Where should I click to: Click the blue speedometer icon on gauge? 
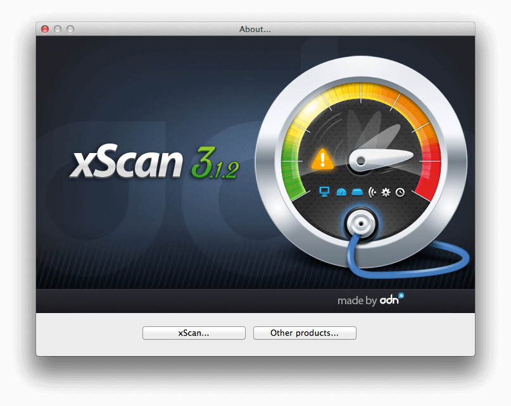341,192
